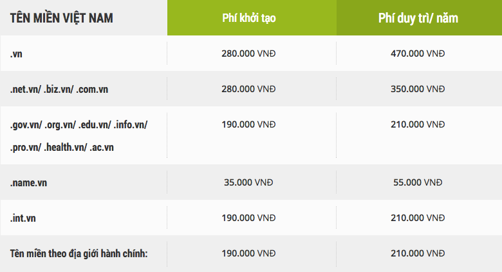Click .gov.vn row maintenance fee 210.000 VNĐ
Screen dimensions: 502x272
tap(418, 124)
